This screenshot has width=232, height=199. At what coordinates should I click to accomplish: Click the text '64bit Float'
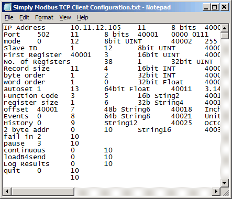[x=127, y=89]
